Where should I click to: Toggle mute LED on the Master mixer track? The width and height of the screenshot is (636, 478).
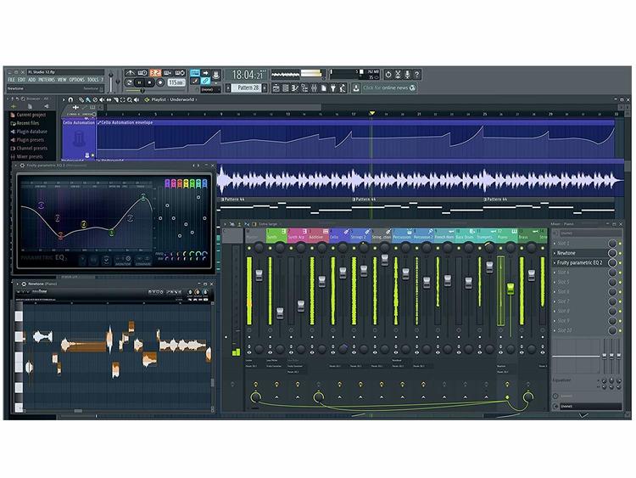249,248
